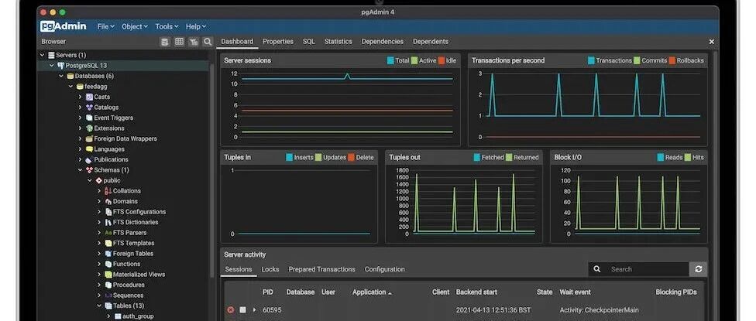Open the Help menu
The width and height of the screenshot is (756, 321).
click(x=196, y=26)
